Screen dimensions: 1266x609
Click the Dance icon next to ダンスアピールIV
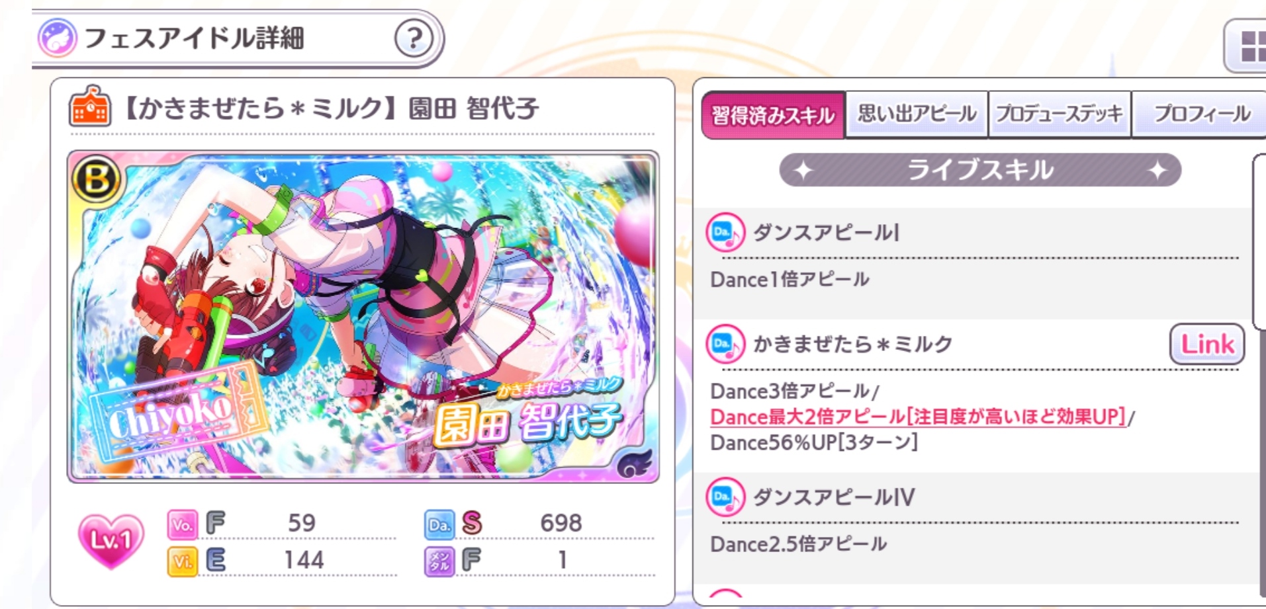click(x=725, y=497)
